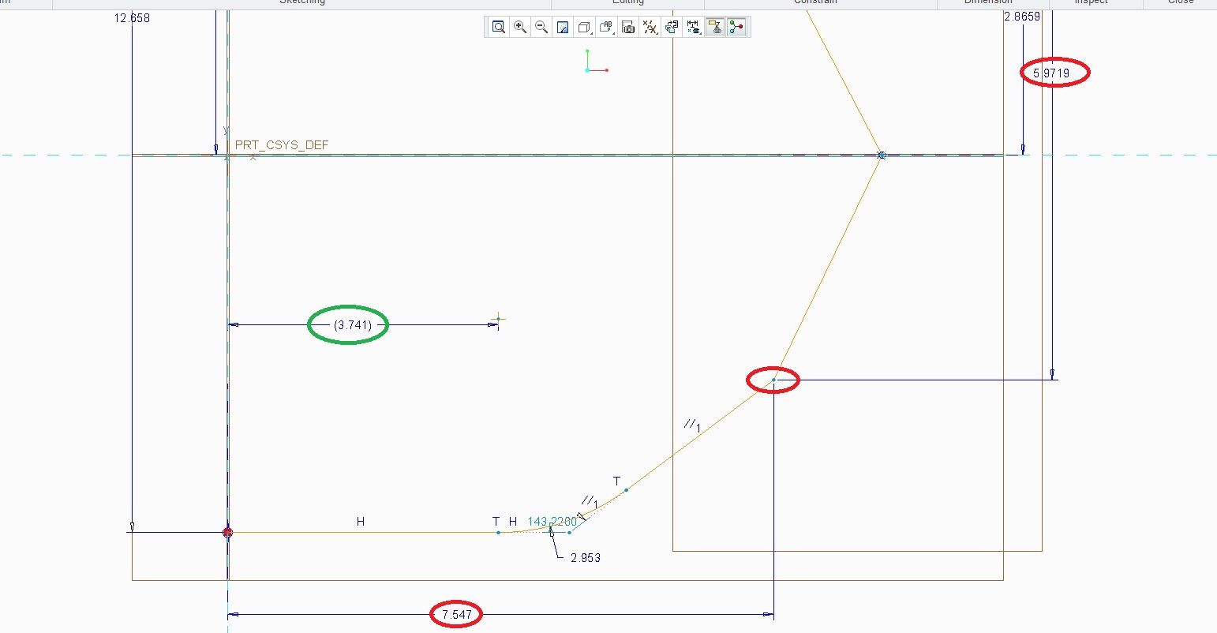Open the Saved Orientations dropdown
This screenshot has height=633, width=1217.
point(606,28)
